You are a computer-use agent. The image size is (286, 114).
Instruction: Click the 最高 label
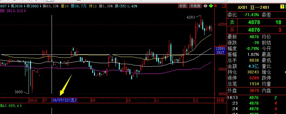[x=266, y=54]
